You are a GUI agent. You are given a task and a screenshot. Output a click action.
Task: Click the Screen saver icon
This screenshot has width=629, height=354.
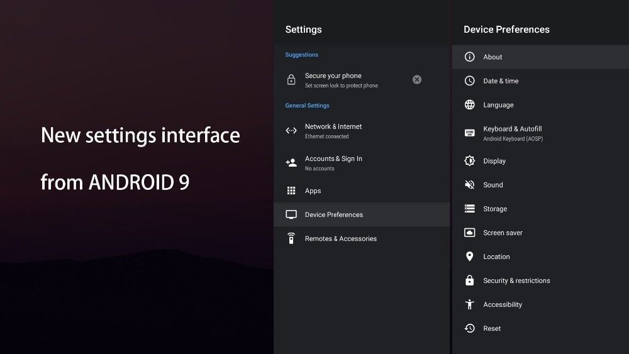469,233
